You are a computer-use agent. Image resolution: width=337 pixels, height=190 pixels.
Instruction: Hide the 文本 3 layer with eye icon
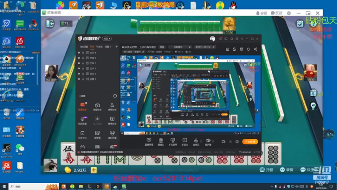tap(79, 58)
